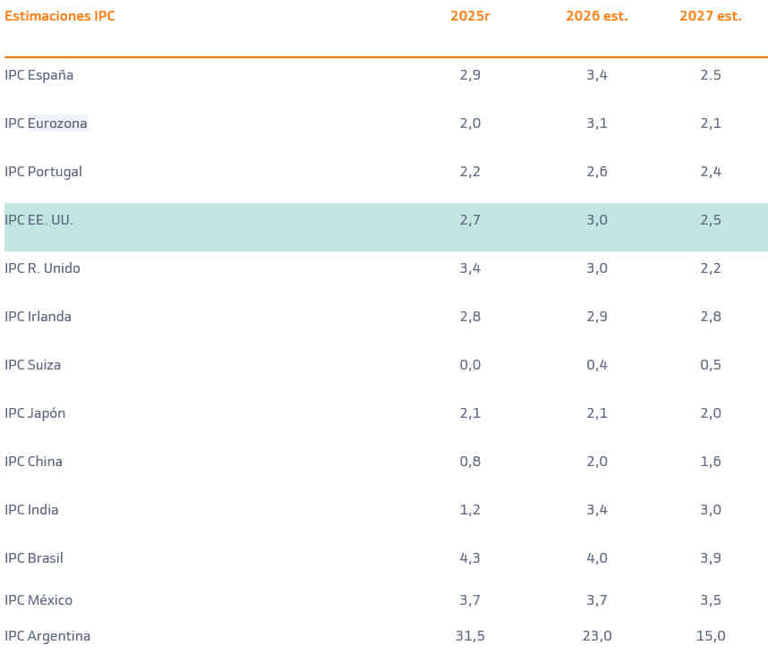This screenshot has width=768, height=654.
Task: Click India's 2027 estimate value 3,0
Action: click(711, 510)
